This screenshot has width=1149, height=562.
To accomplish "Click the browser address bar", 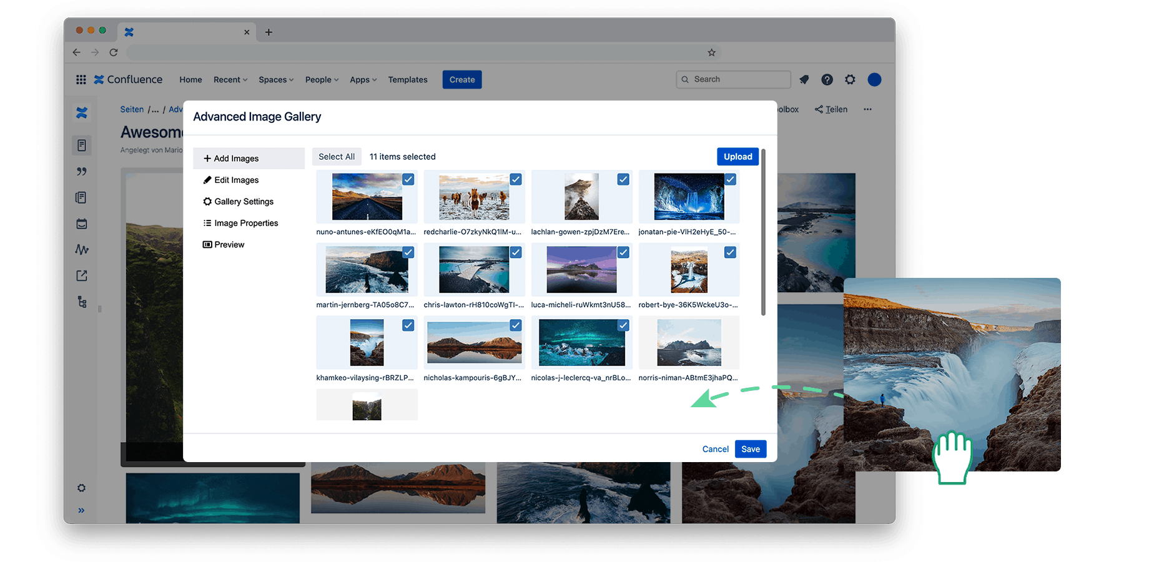I will [425, 52].
